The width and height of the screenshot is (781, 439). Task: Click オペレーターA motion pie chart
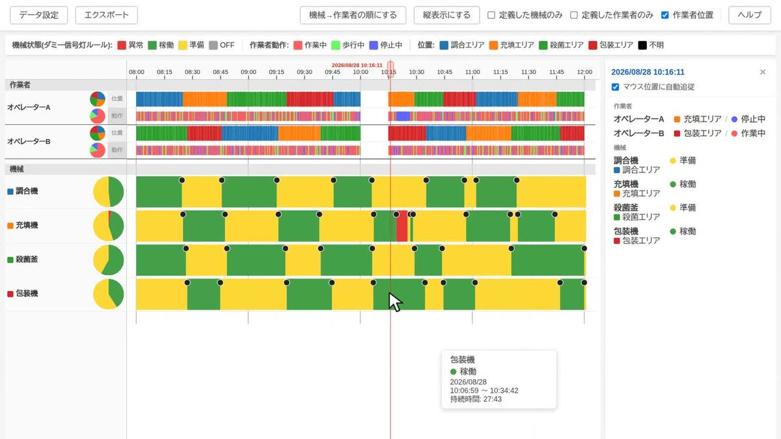pos(97,116)
